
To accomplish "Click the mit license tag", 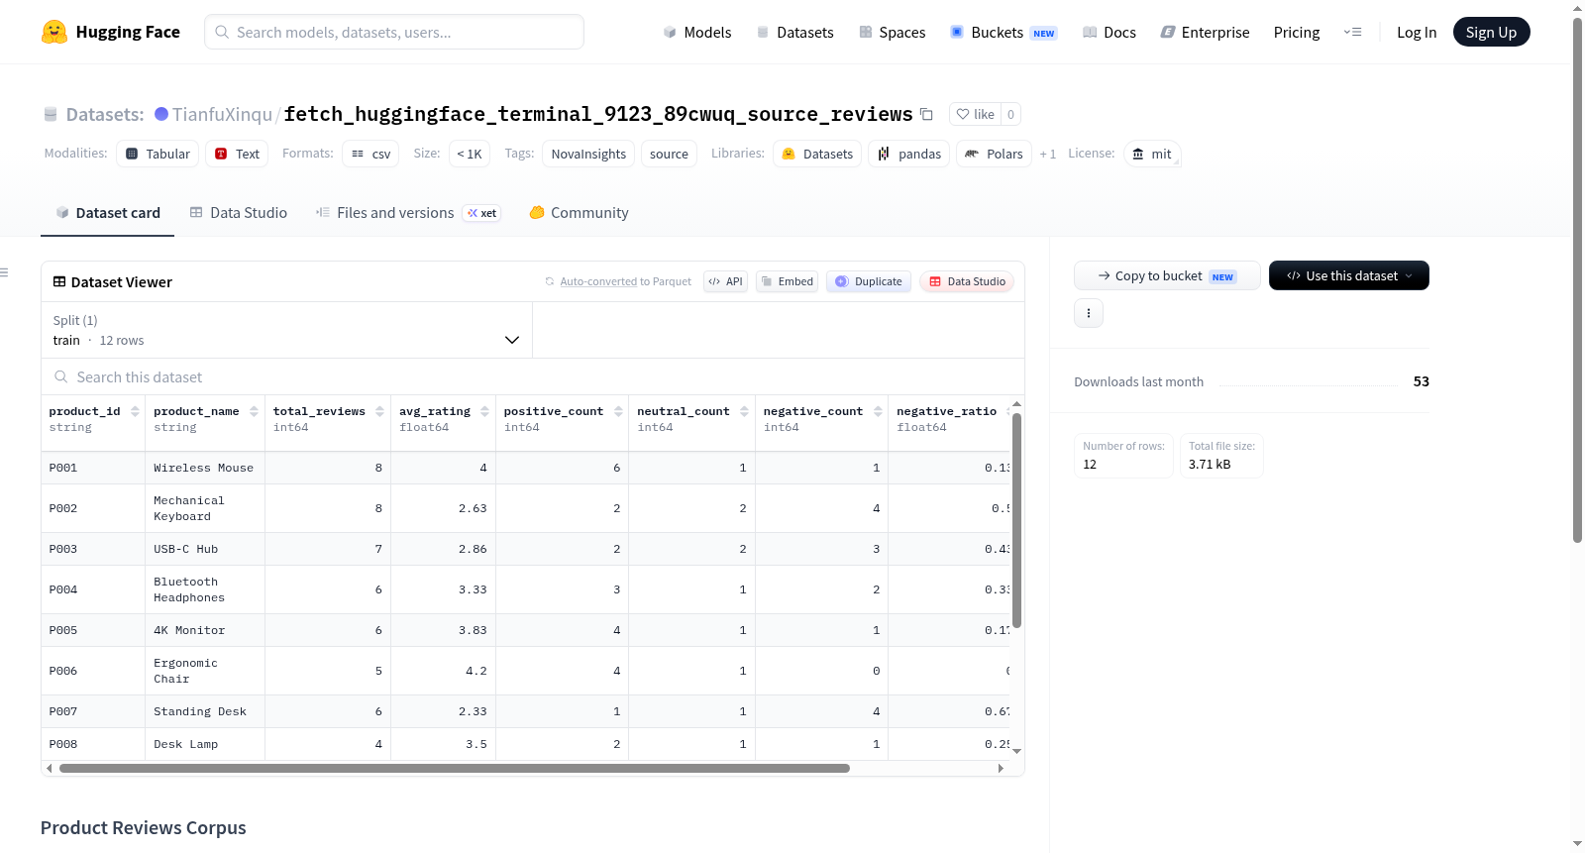I will click(x=1152, y=154).
